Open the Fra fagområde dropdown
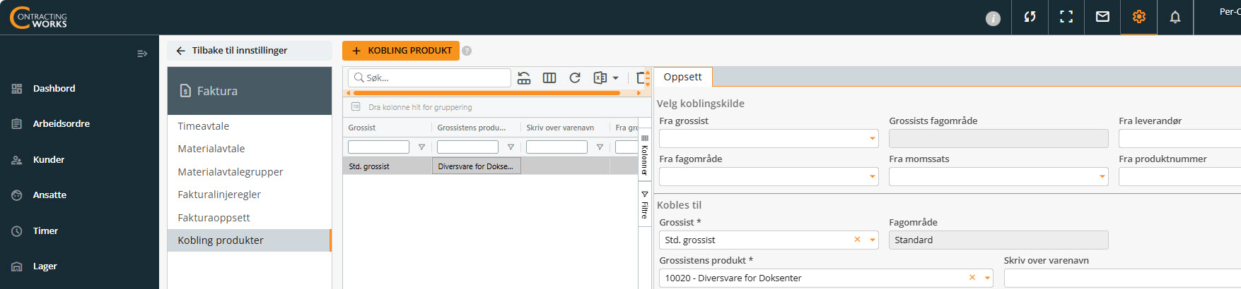Screen dimensions: 1241x289 [873, 177]
